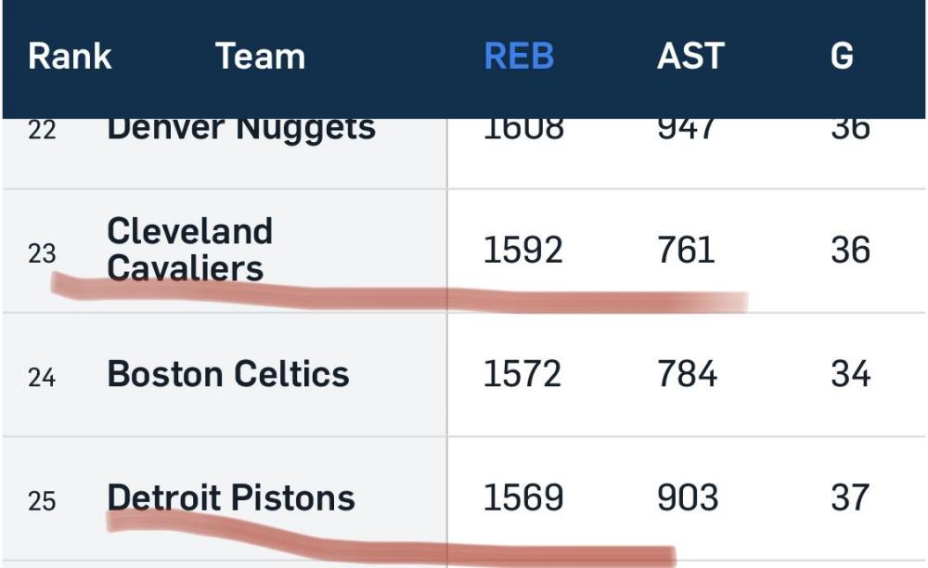Click the G games column header
Screen dimensions: 928x568
point(842,57)
